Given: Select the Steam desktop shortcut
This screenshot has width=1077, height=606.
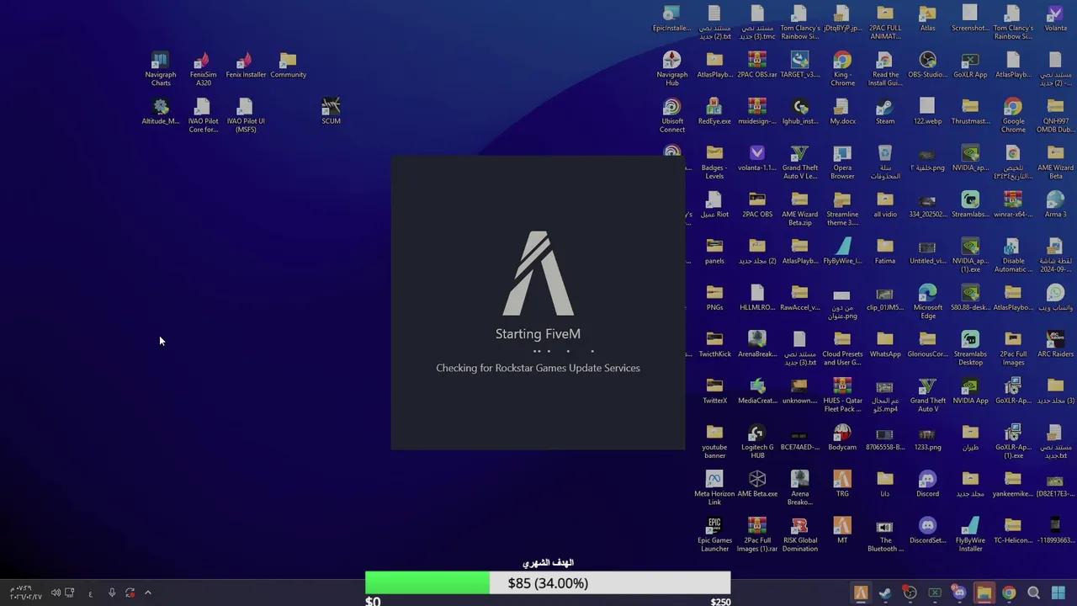Looking at the screenshot, I should point(884,111).
